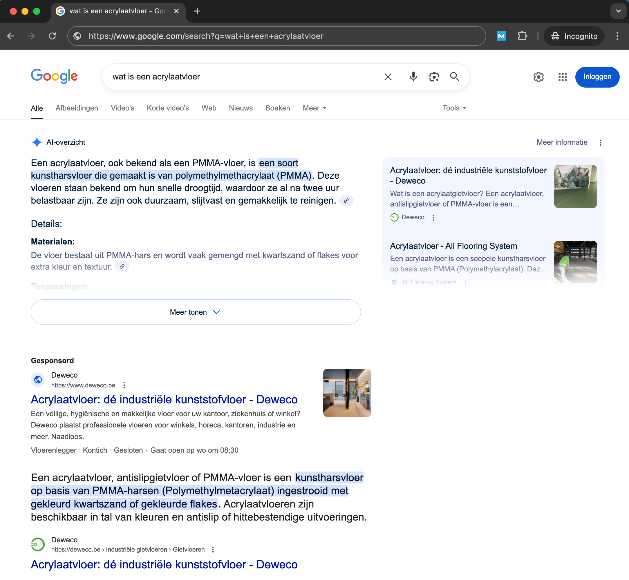Image resolution: width=629 pixels, height=580 pixels.
Task: Open AI-overzicht three-dot options
Action: 600,143
